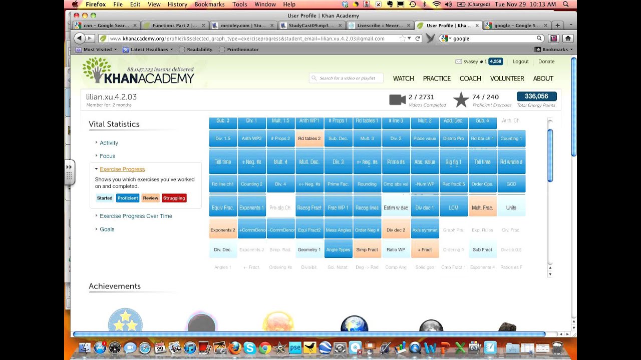Screen dimensions: 641x360
Task: Open the COACH page
Action: (x=470, y=78)
